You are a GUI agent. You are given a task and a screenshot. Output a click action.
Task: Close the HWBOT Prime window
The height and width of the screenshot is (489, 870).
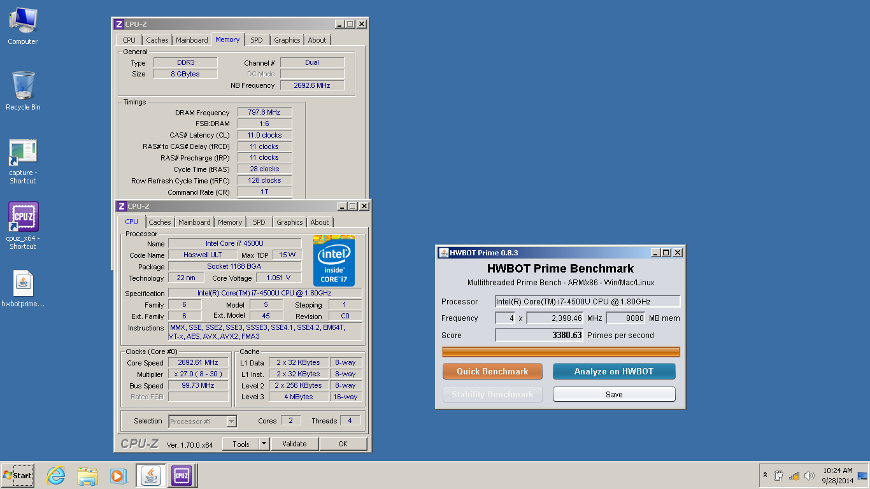click(x=678, y=253)
